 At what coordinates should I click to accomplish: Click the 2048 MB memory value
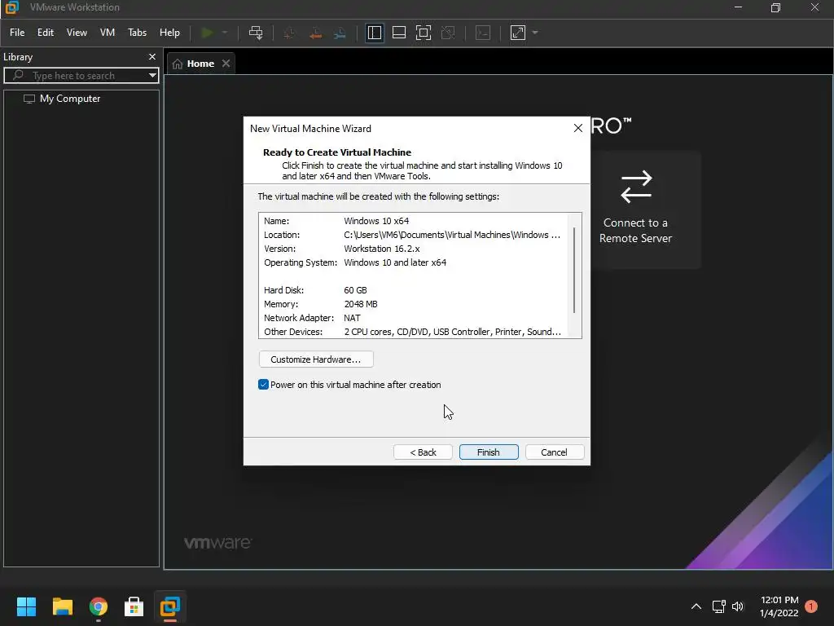[361, 304]
